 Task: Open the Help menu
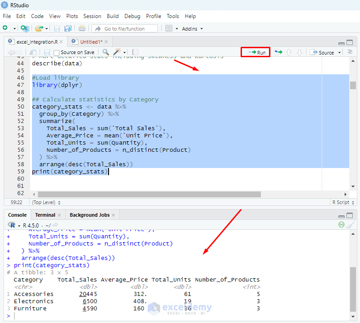[x=190, y=16]
